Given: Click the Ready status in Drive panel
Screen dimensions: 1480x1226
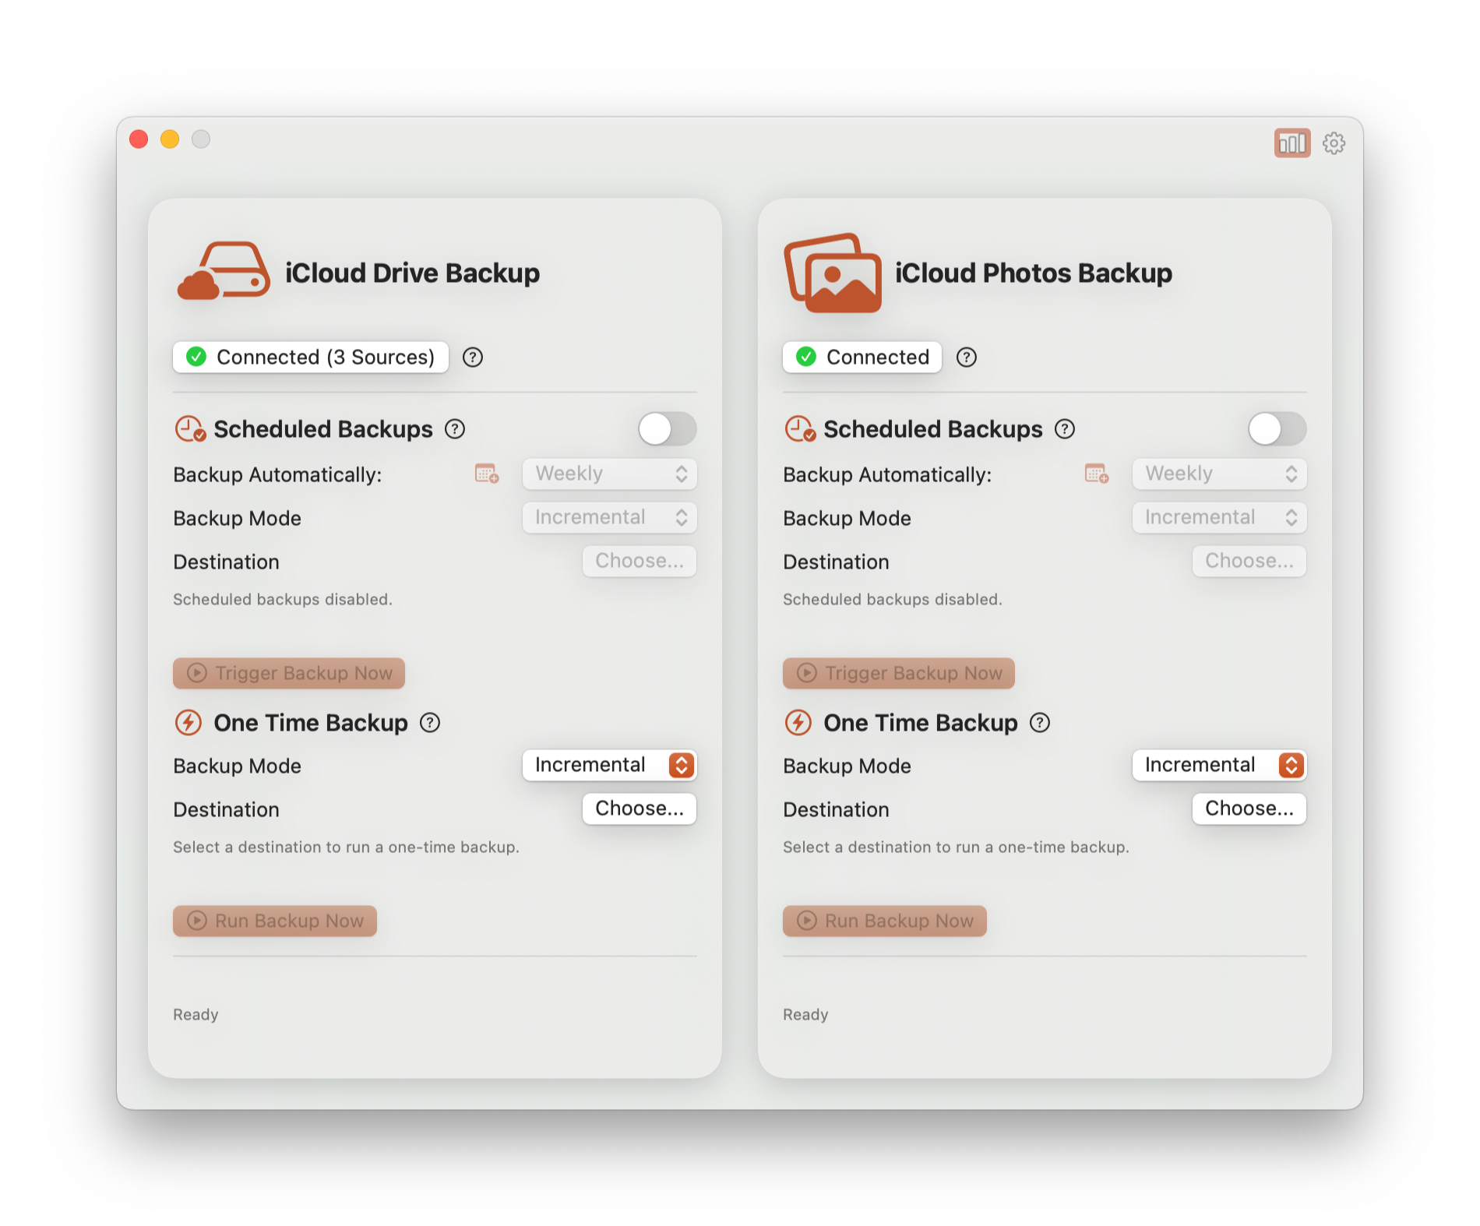Looking at the screenshot, I should click(196, 1014).
